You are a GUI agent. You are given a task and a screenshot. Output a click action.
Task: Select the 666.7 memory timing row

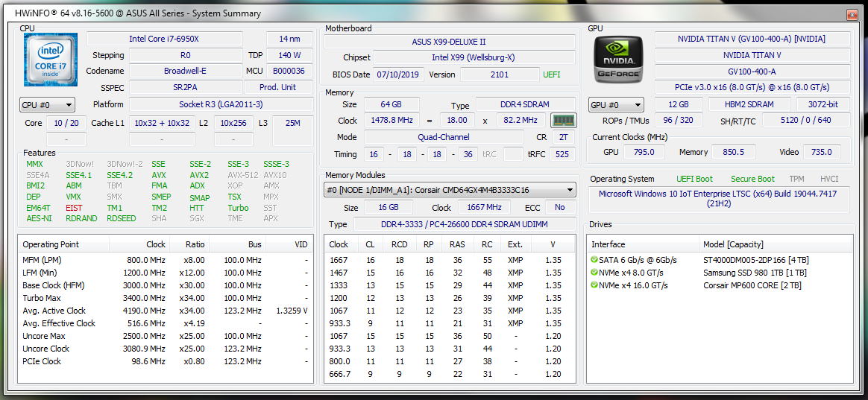pyautogui.click(x=450, y=374)
